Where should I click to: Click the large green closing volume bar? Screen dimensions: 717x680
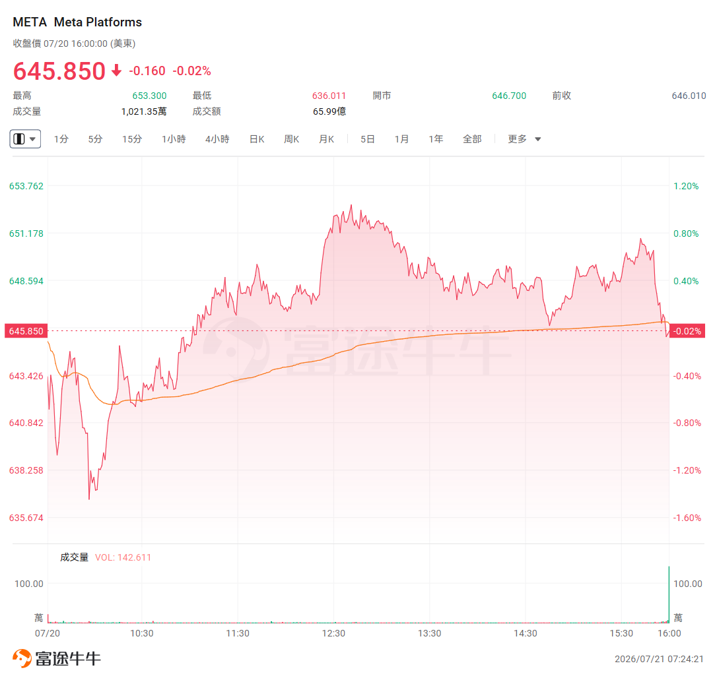669,594
